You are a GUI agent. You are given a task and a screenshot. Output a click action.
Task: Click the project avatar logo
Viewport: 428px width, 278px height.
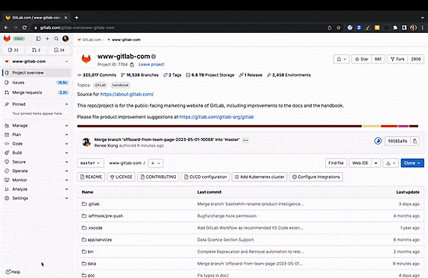tap(86, 59)
